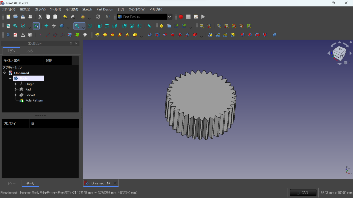Execute macro with play triangle button
Screen dimensions: 353x198
tap(203, 17)
